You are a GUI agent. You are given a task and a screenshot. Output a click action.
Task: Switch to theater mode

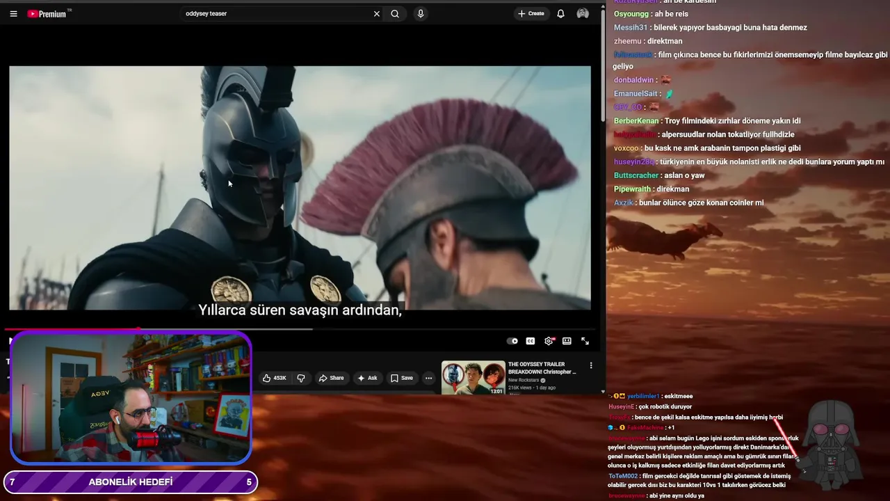pyautogui.click(x=567, y=341)
